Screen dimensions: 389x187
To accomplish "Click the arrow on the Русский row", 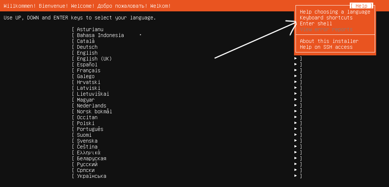I will pos(296,164).
